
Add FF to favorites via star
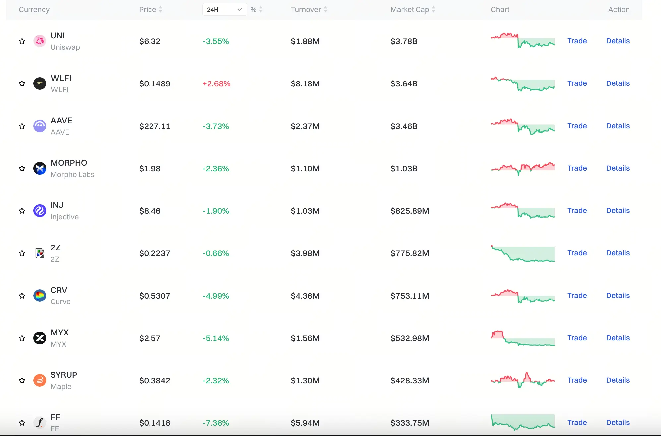[x=22, y=423]
